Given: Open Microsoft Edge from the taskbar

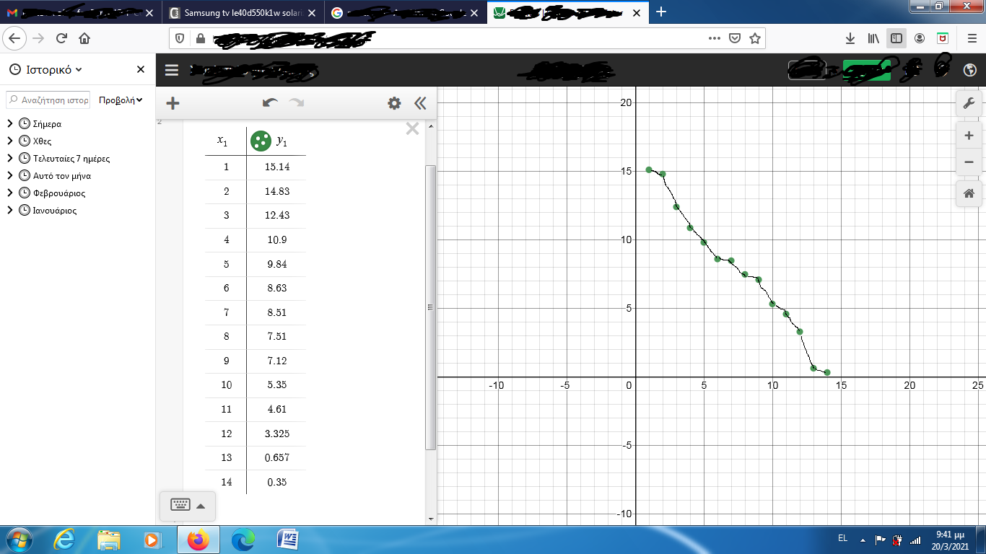Looking at the screenshot, I should point(243,540).
